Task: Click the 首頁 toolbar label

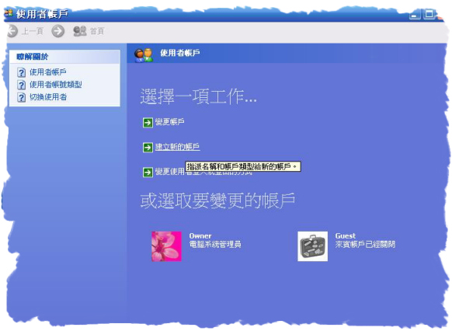Action: 97,31
